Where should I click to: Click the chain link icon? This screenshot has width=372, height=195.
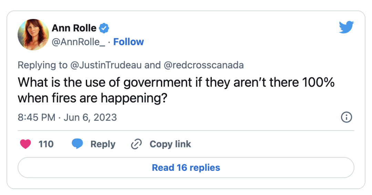pyautogui.click(x=136, y=144)
